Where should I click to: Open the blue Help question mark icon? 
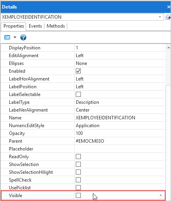[23, 37]
